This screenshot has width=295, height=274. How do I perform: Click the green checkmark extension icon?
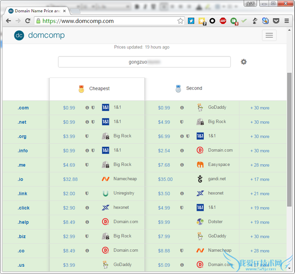pyautogui.click(x=244, y=21)
